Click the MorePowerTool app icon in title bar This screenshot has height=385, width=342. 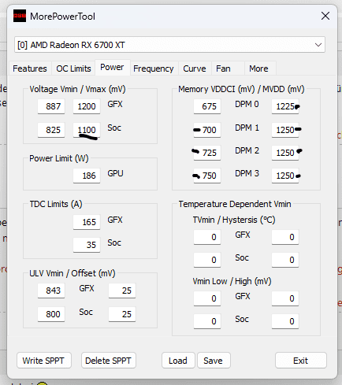pyautogui.click(x=20, y=16)
